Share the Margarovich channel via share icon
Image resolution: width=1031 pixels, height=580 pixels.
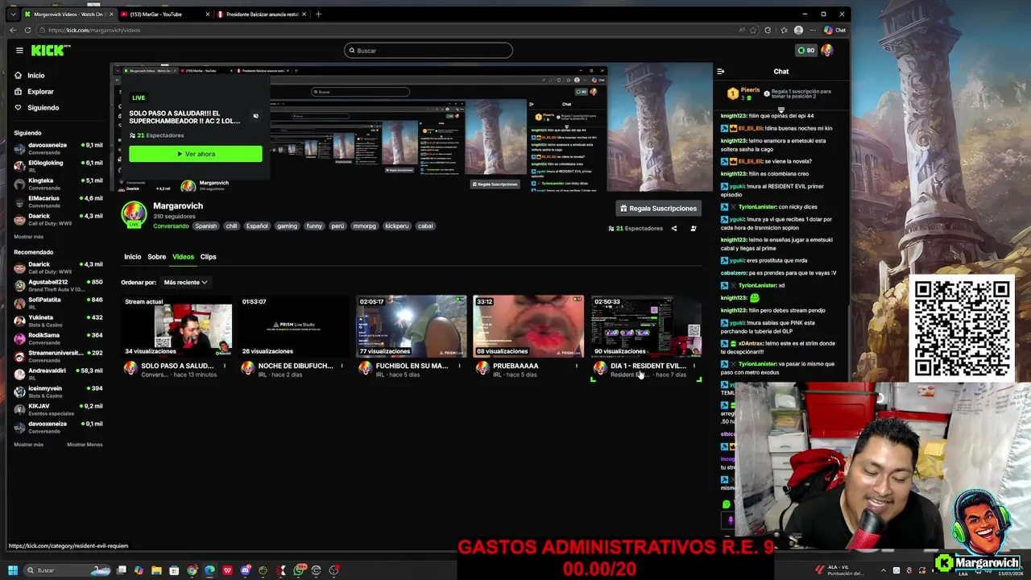674,229
